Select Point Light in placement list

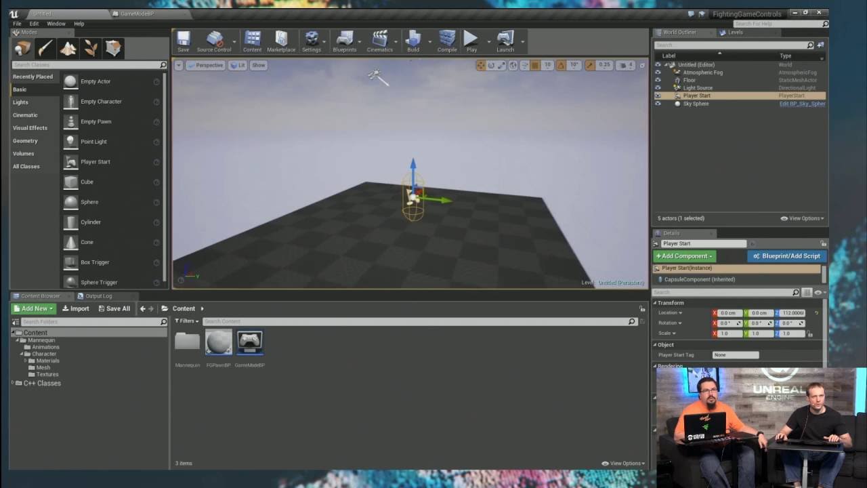93,142
